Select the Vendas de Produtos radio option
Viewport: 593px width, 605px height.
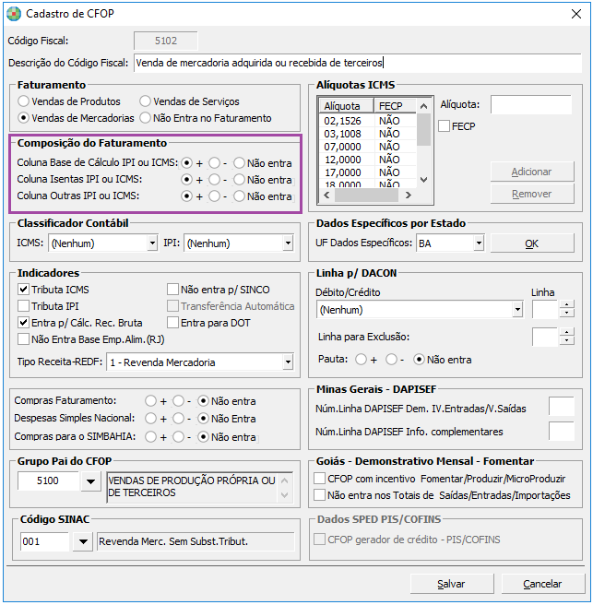coord(25,101)
